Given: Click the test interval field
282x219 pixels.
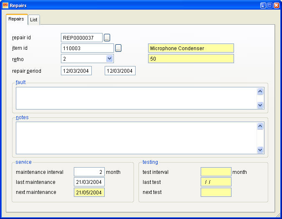Looking at the screenshot, I should click(216, 172).
